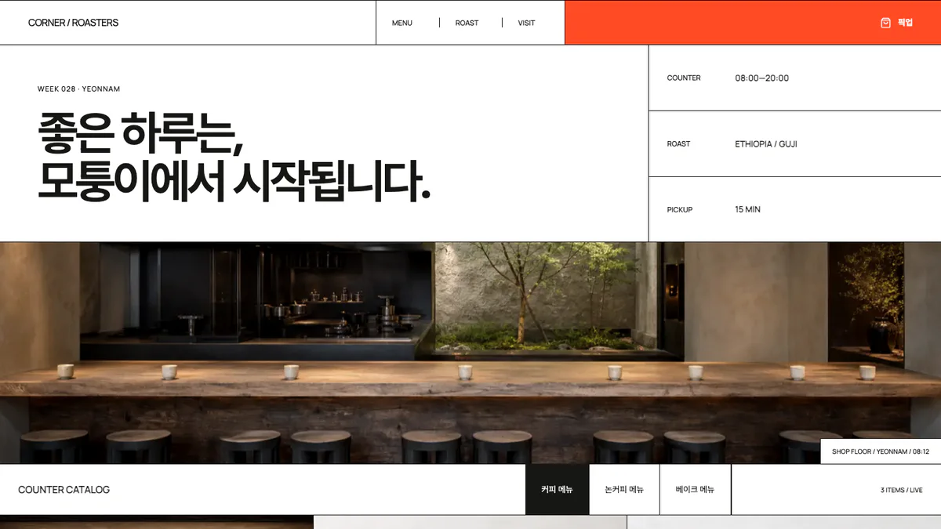This screenshot has height=529, width=941.
Task: Open the VISIT navigation link
Action: point(526,23)
